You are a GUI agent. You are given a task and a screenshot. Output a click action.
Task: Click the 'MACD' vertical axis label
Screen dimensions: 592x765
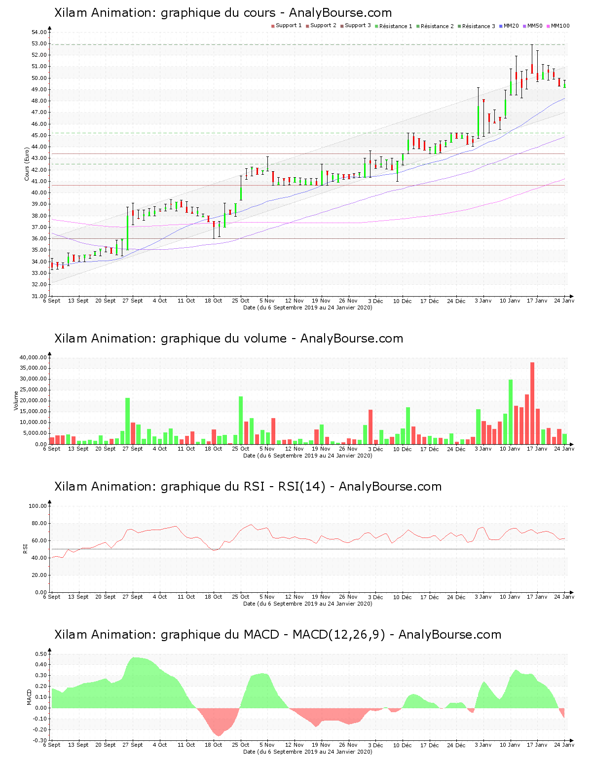click(x=29, y=697)
